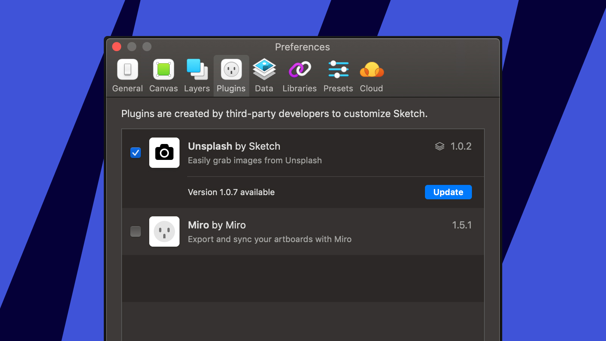
Task: Click the Unsplash camera plugin icon
Action: pyautogui.click(x=164, y=153)
